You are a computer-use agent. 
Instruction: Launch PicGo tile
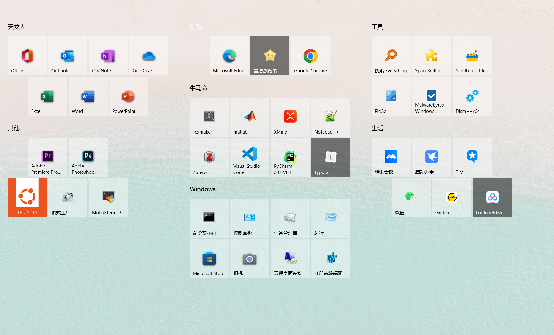click(x=391, y=96)
